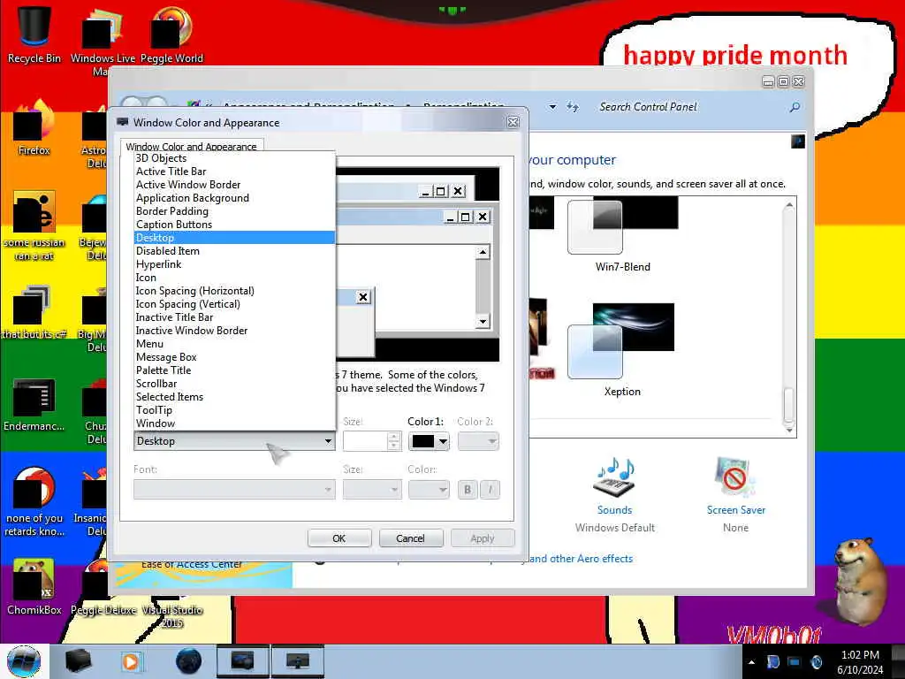
Task: Click the black folder taskbar icon
Action: pyautogui.click(x=79, y=661)
